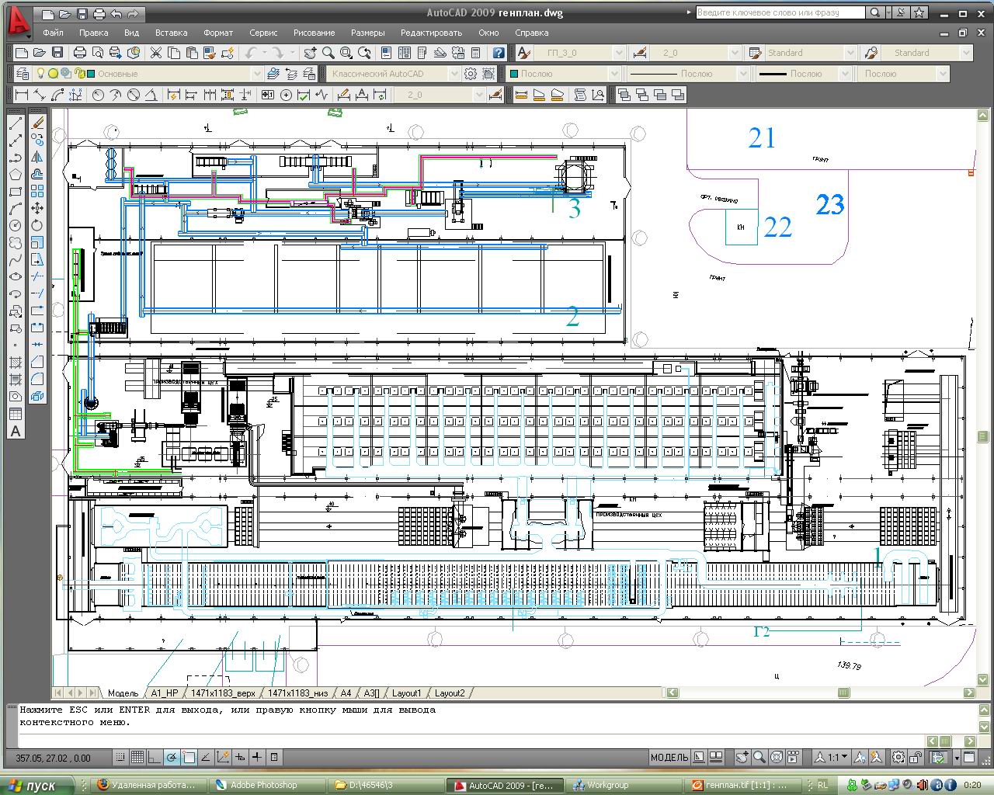This screenshot has height=795, width=994.
Task: Click the Favorites star icon in title bar
Action: click(x=920, y=12)
